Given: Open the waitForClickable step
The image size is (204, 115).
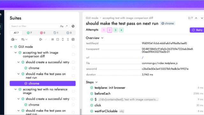Looking at the screenshot, I should [106, 111].
